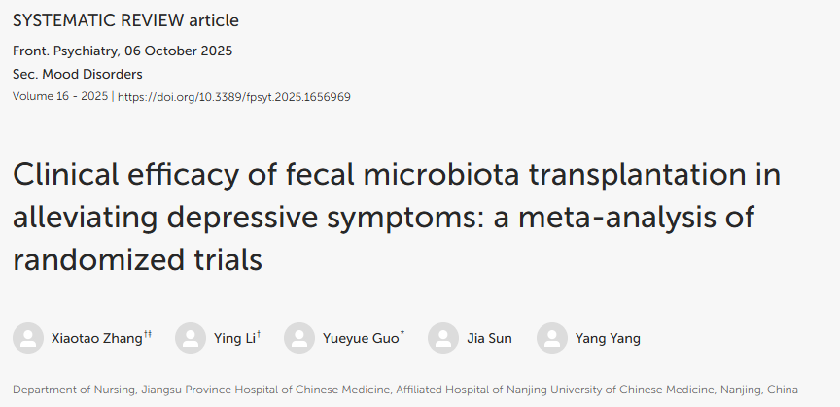Click the dagger marks after Xiaotao Zhang
The height and width of the screenshot is (407, 840).
coord(147,333)
